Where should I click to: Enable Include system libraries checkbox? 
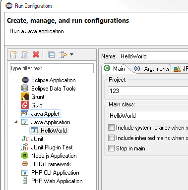point(111,128)
